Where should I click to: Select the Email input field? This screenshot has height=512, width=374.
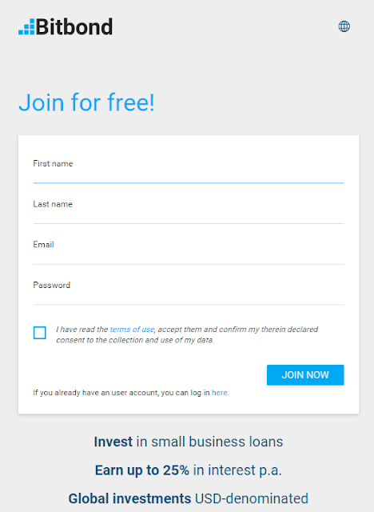[189, 252]
